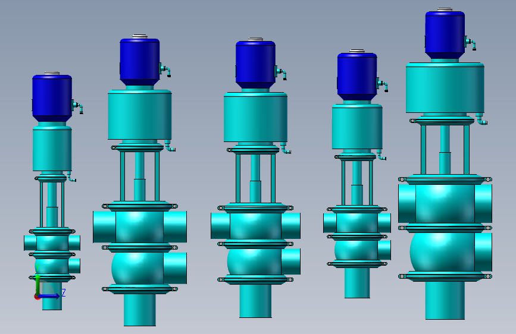Pick teal pneumatic cylinder of the middle valve

coord(255,117)
